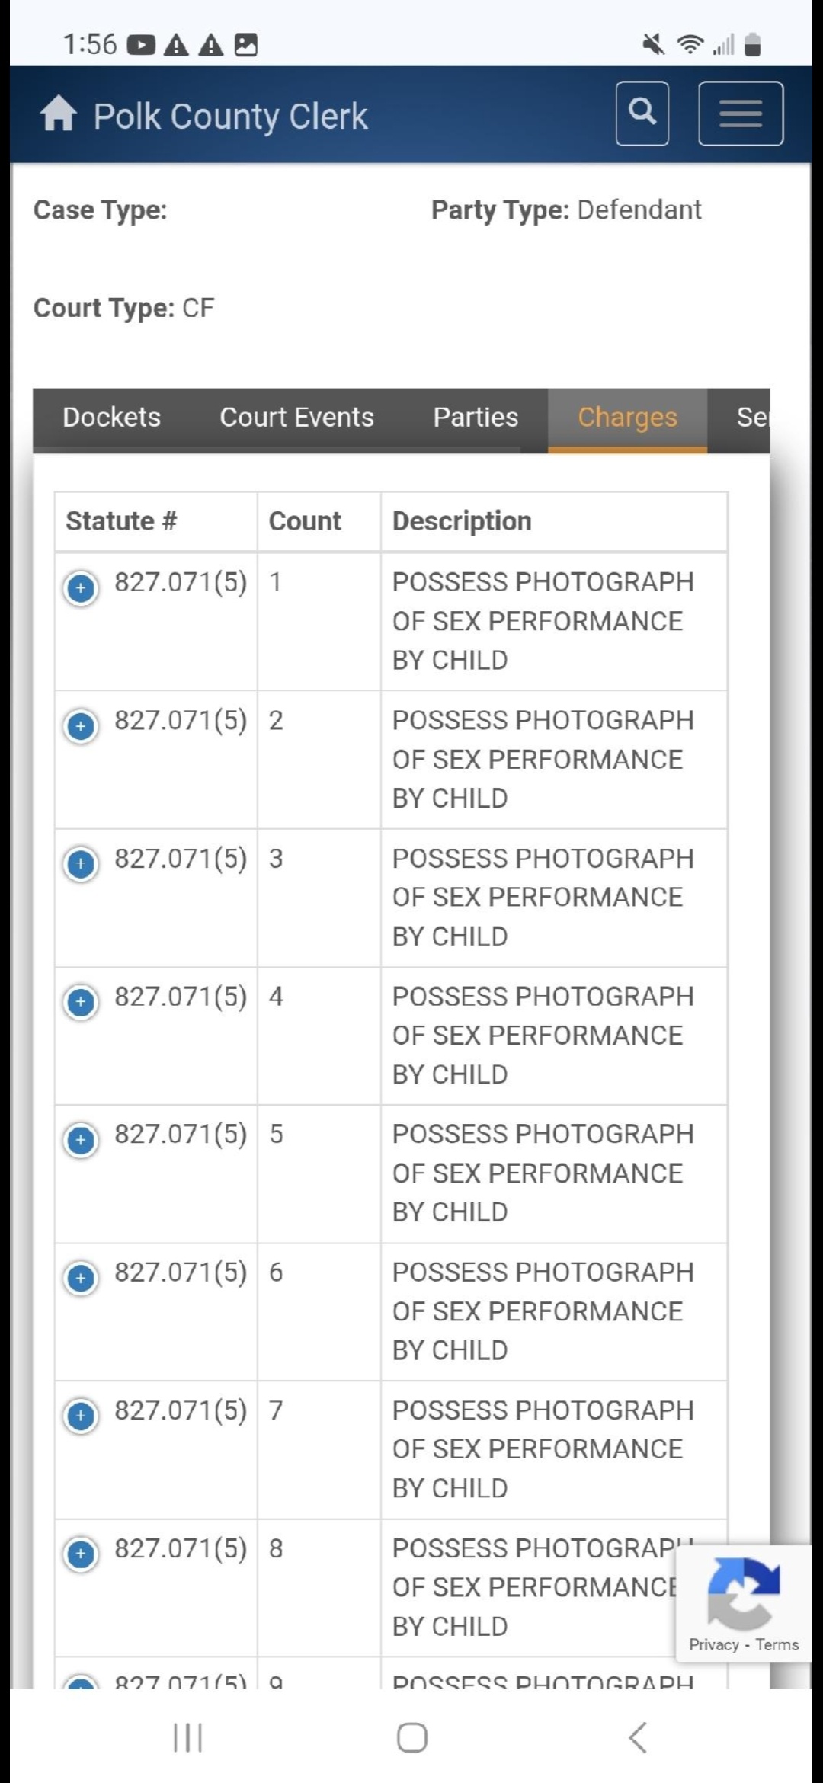Switch to the Dockets tab

(111, 418)
